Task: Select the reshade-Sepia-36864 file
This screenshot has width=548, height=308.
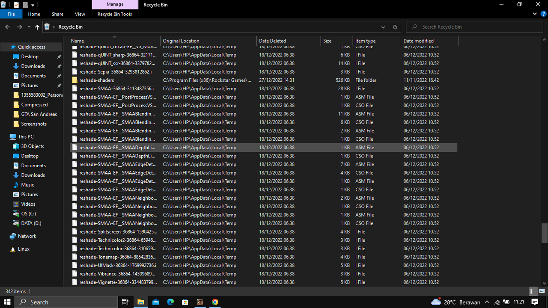Action: pos(263,72)
